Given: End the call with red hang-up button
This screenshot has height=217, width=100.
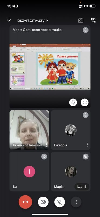Looking at the screenshot, I should coord(25,202).
